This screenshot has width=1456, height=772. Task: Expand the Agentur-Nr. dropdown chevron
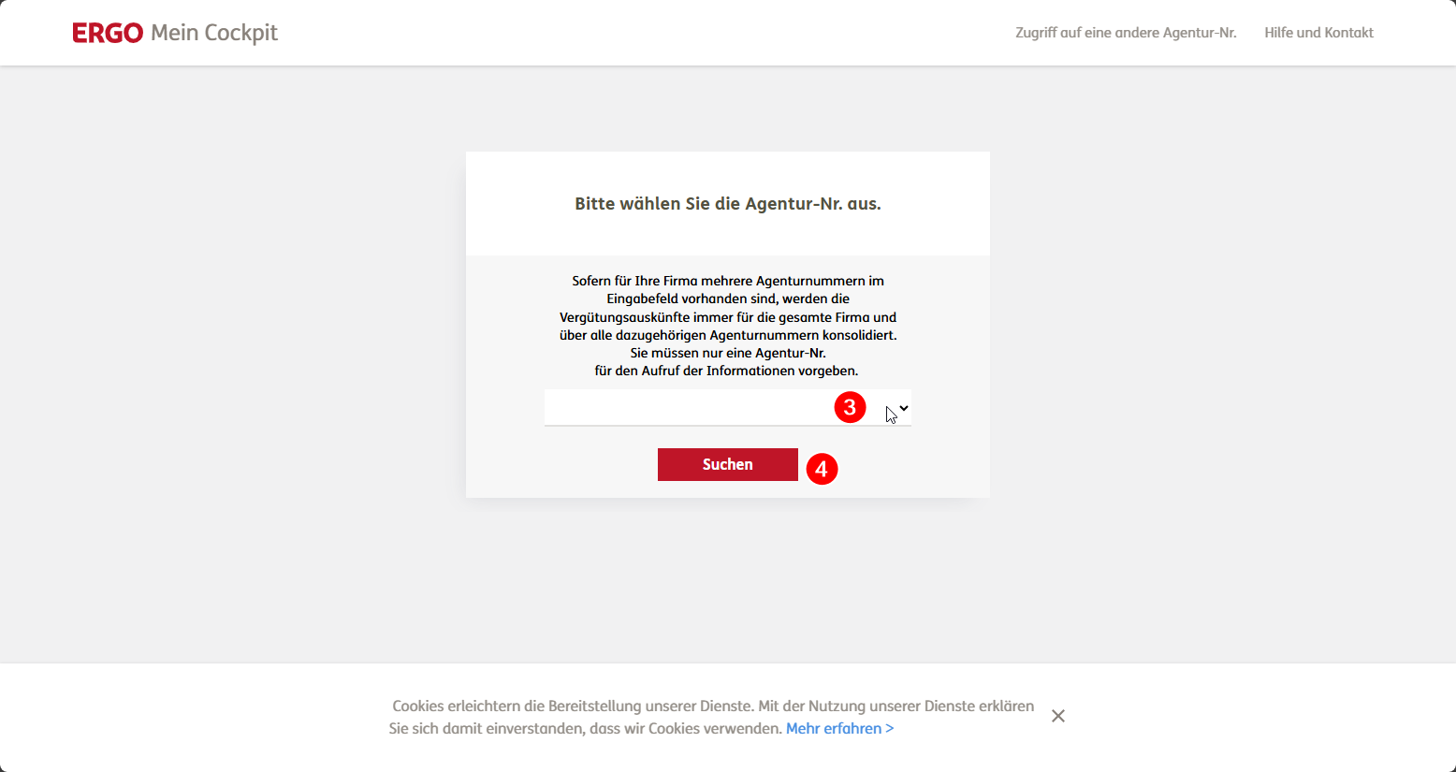coord(903,408)
